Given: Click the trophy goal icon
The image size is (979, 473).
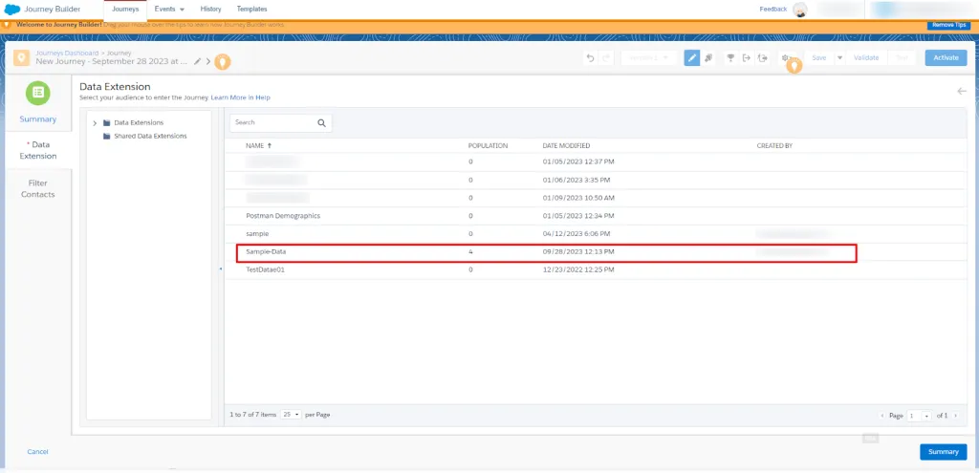Looking at the screenshot, I should point(729,58).
